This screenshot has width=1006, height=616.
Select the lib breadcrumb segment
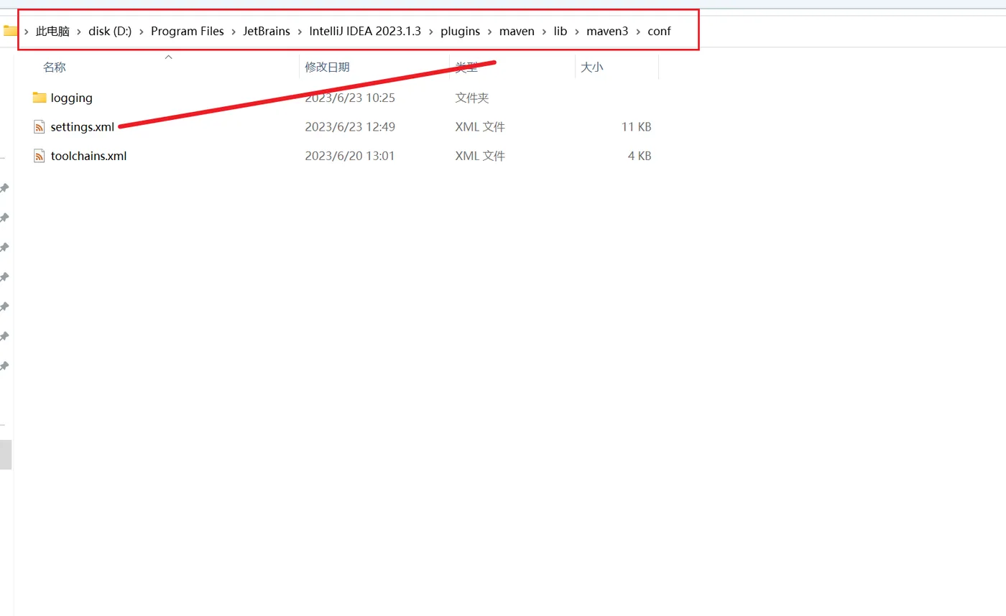click(x=560, y=32)
